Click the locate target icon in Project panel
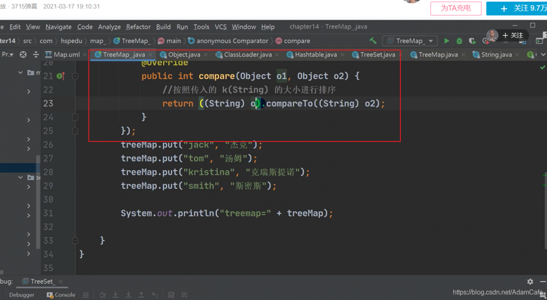 pyautogui.click(x=23, y=55)
